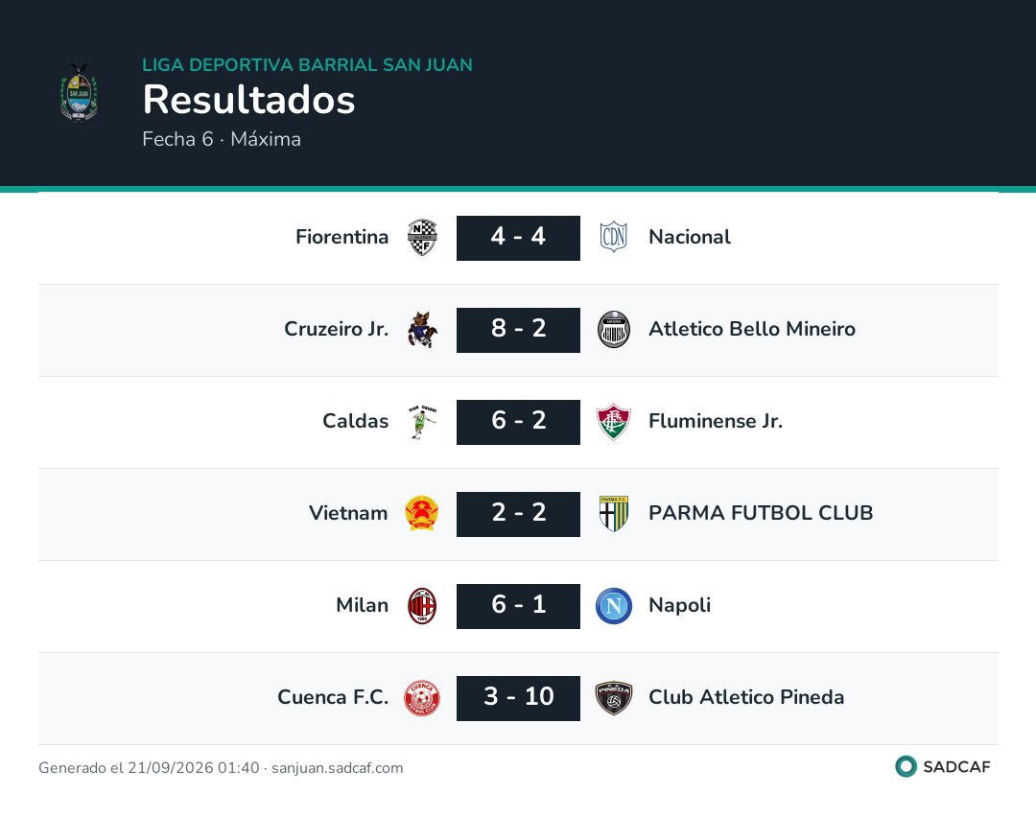Select the Napoli blue N logo

pyautogui.click(x=614, y=606)
